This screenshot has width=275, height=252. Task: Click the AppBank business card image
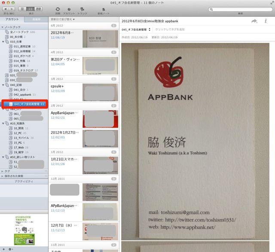pyautogui.click(x=195, y=141)
